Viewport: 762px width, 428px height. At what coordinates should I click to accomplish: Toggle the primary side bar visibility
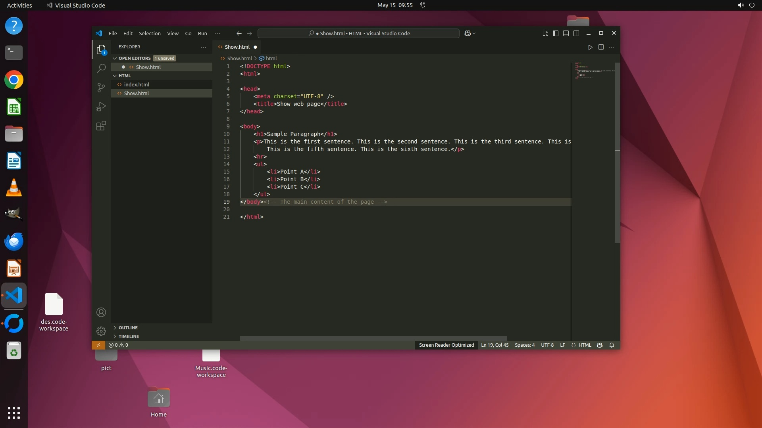[x=556, y=33]
